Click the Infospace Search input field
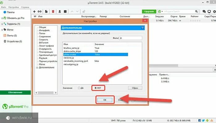This screenshot has width=216, height=123. point(179,11)
